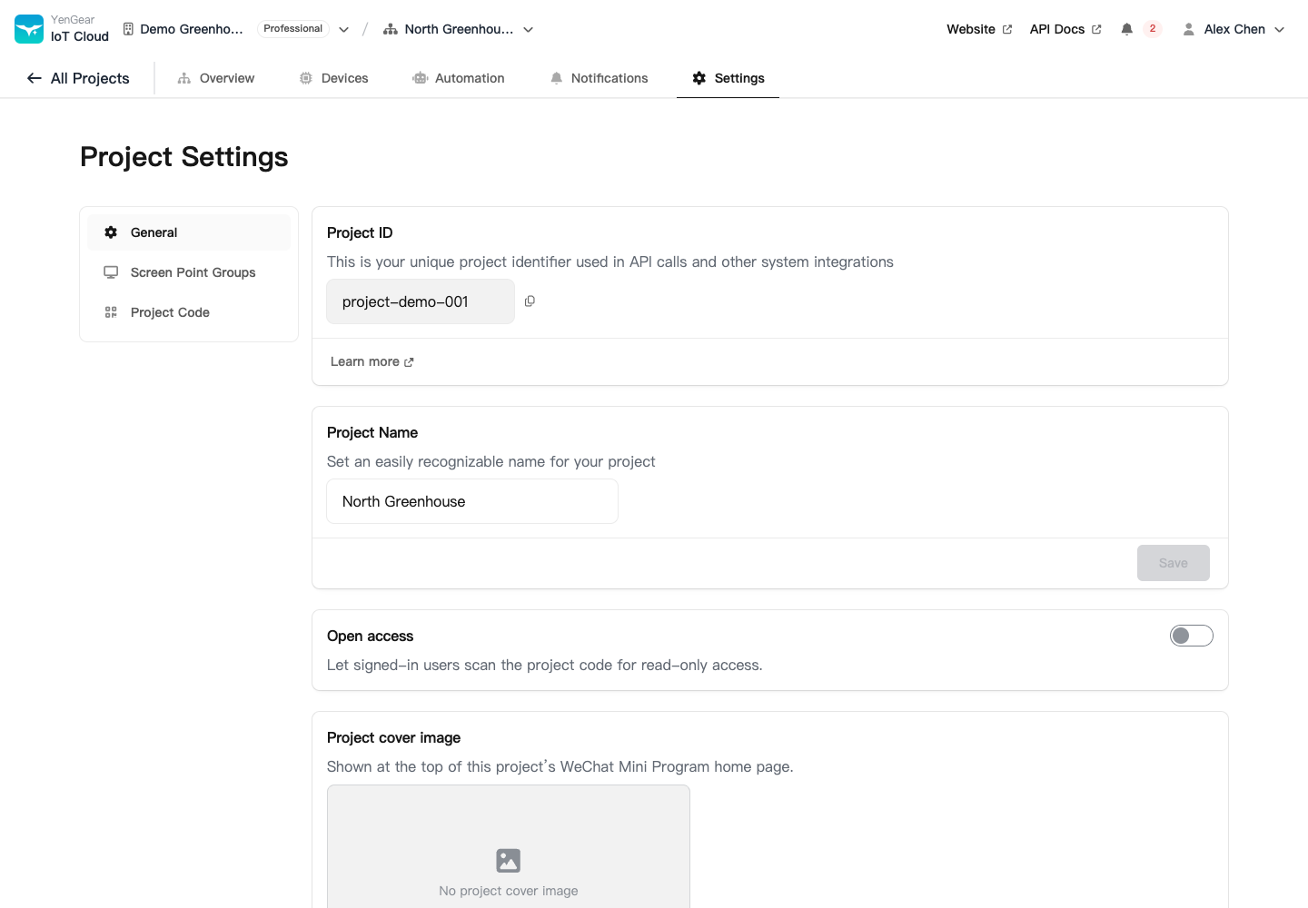Open the Alex Chen account menu

coord(1234,29)
